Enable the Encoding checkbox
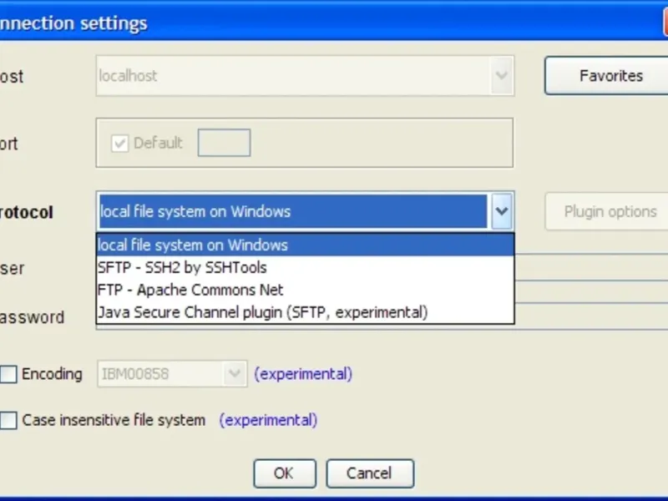 [x=8, y=374]
